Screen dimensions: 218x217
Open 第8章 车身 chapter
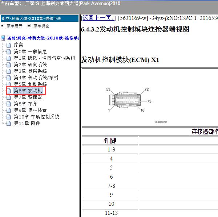[x=25, y=104]
